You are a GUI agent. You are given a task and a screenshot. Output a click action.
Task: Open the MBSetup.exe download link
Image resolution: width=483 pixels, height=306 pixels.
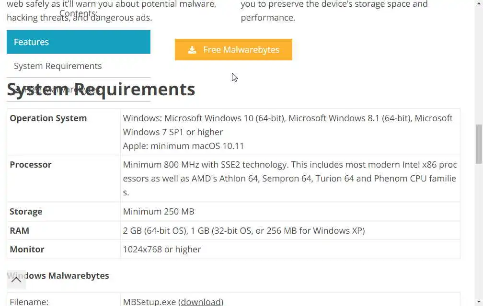(201, 302)
